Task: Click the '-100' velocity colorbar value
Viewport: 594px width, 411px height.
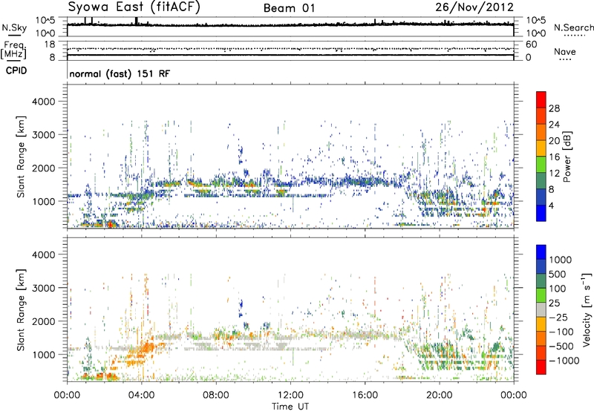Action: point(561,332)
